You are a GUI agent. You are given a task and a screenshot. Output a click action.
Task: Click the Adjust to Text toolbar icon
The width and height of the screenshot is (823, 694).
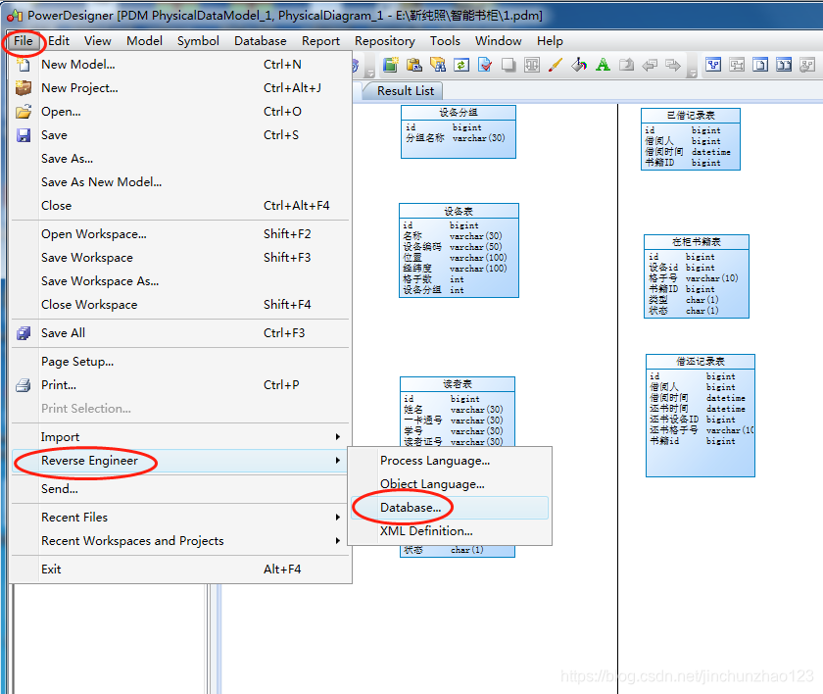(x=532, y=65)
